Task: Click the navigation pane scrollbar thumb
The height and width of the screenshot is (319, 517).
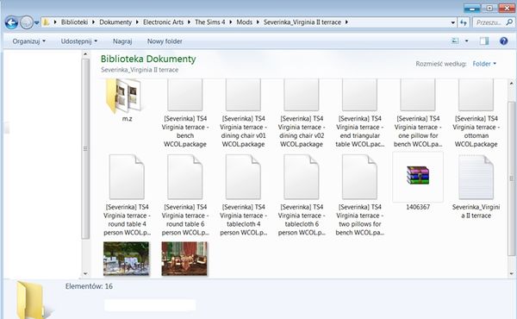Action: (85, 149)
